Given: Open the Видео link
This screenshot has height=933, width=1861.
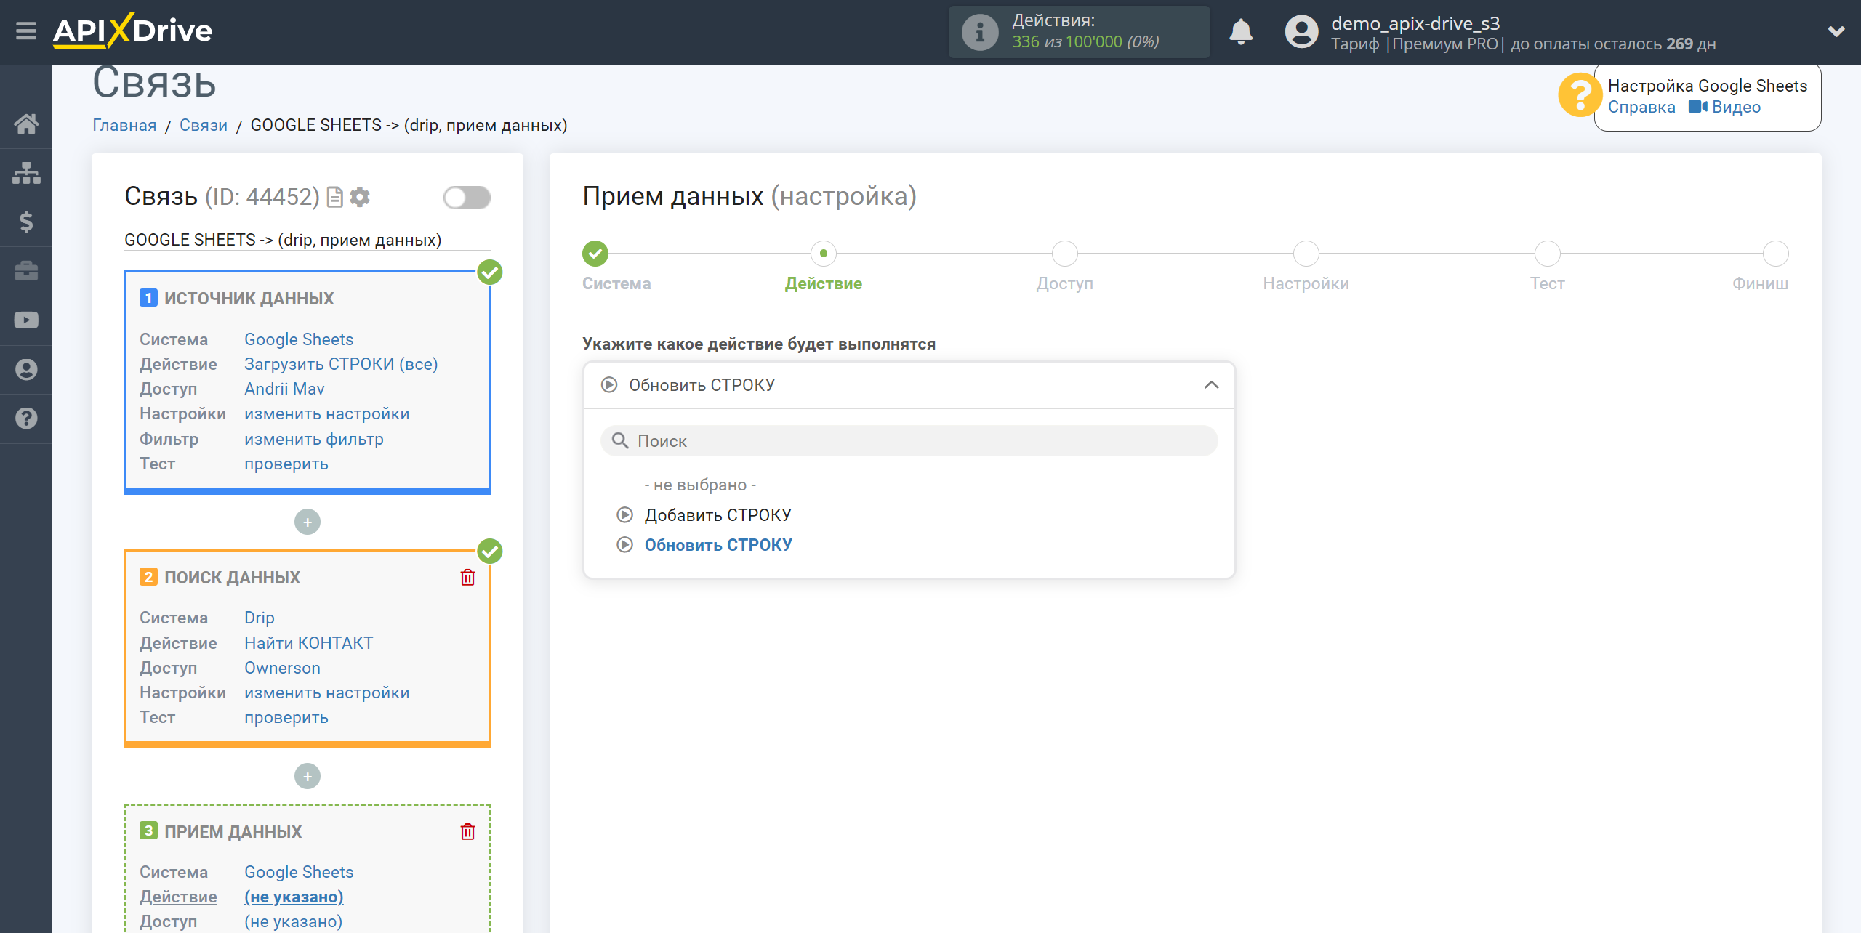Looking at the screenshot, I should 1724,107.
